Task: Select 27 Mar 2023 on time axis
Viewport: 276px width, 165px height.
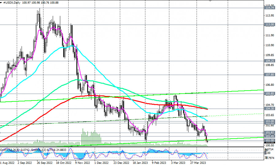Action: coord(197,162)
